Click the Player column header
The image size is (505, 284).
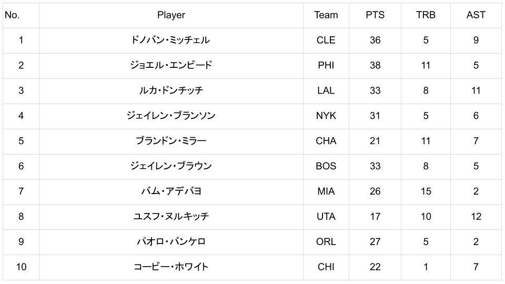point(171,15)
